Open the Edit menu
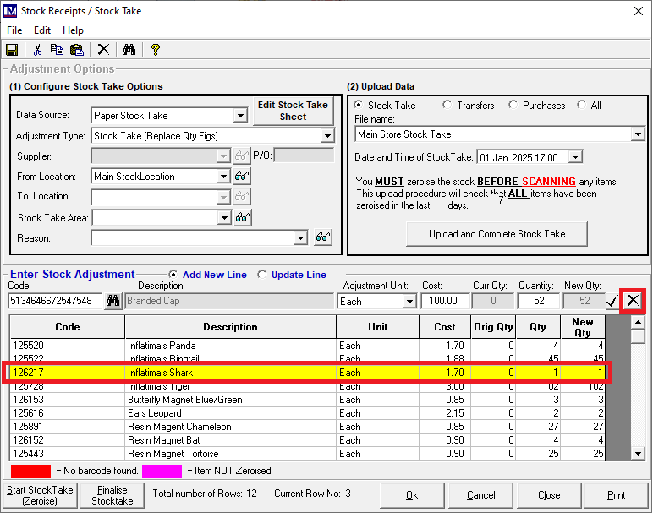The image size is (653, 513). click(42, 30)
